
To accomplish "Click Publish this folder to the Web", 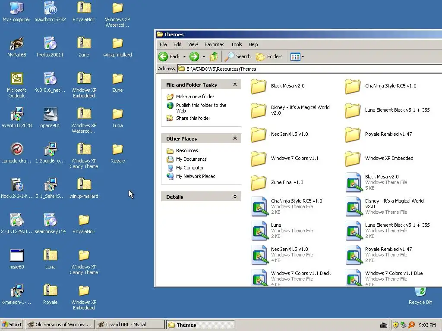I will tap(201, 108).
